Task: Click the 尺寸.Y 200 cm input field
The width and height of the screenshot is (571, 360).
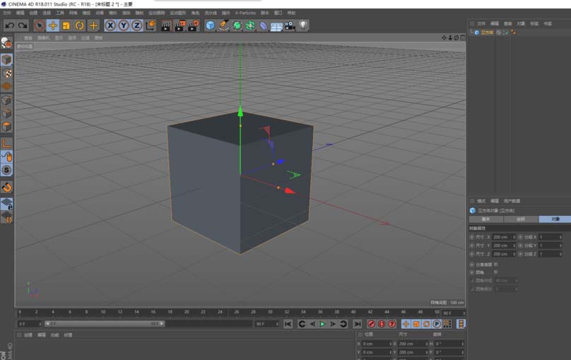Action: pyautogui.click(x=500, y=245)
